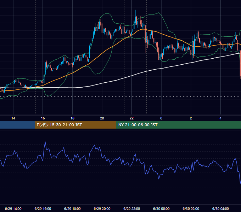Click the '6/30 04:00' date label
Image resolution: width=241 pixels, height=212 pixels.
click(x=220, y=208)
